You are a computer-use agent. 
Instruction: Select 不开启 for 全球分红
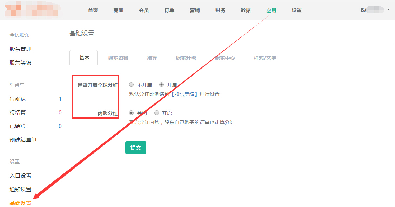tap(132, 85)
